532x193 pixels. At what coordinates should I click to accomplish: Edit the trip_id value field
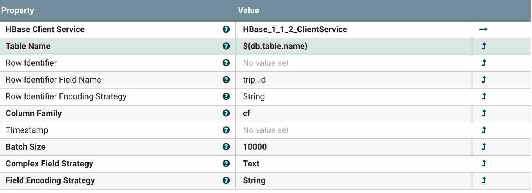(254, 80)
